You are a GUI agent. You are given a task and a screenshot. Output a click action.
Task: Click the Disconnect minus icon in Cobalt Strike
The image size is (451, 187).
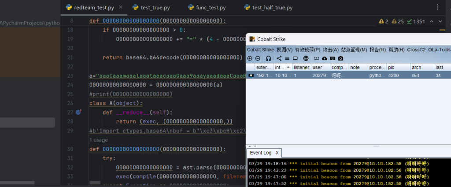[257, 58]
